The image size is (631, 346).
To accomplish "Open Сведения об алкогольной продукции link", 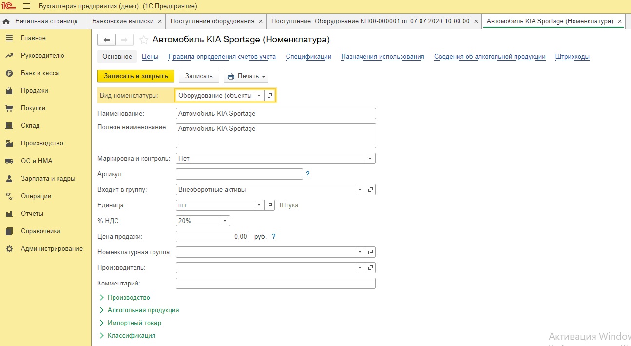I will click(x=490, y=57).
